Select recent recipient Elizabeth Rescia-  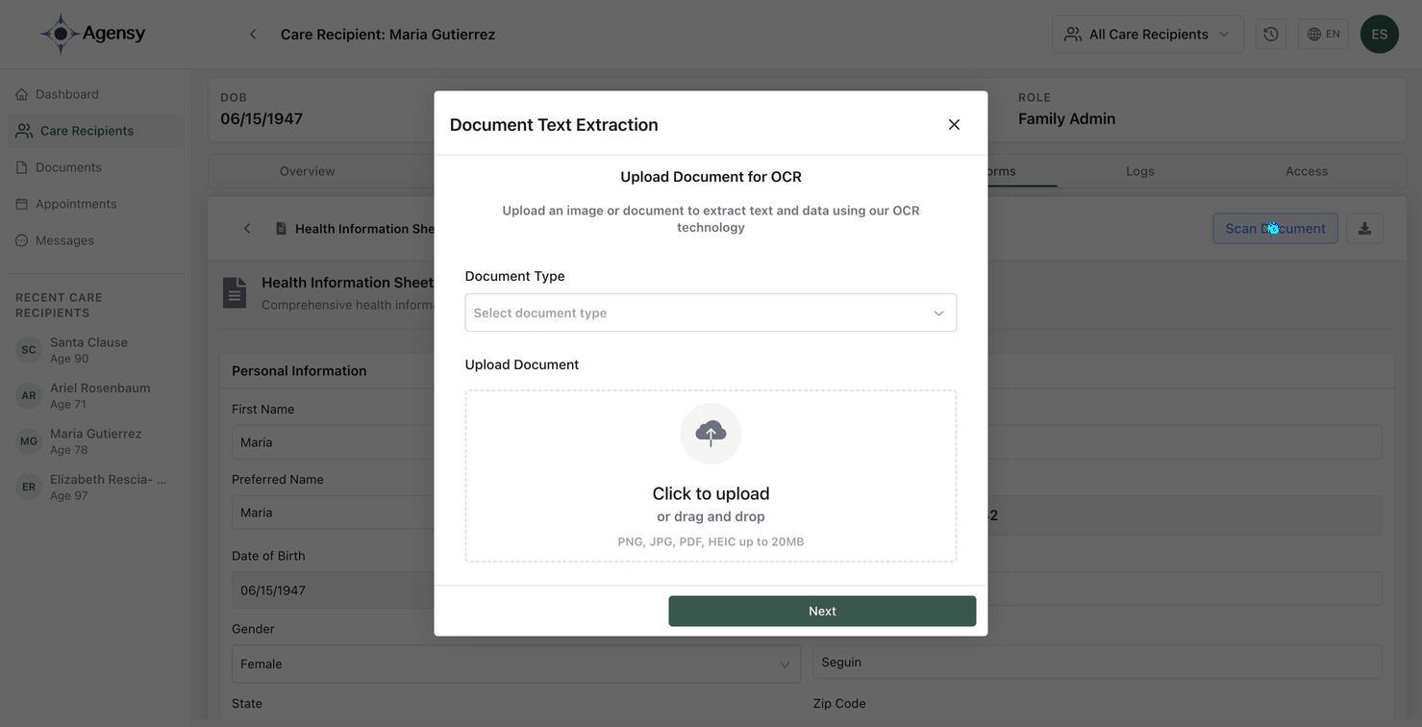(95, 487)
